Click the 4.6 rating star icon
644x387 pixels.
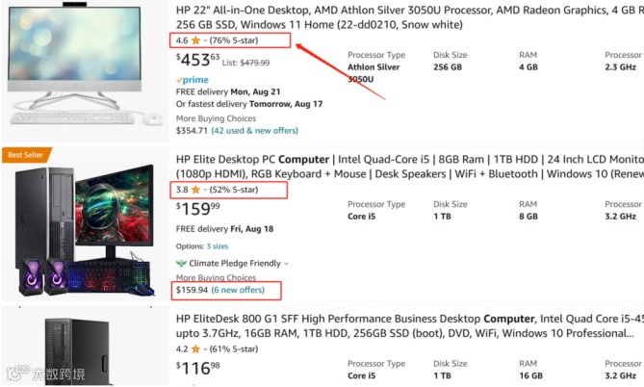click(x=195, y=40)
